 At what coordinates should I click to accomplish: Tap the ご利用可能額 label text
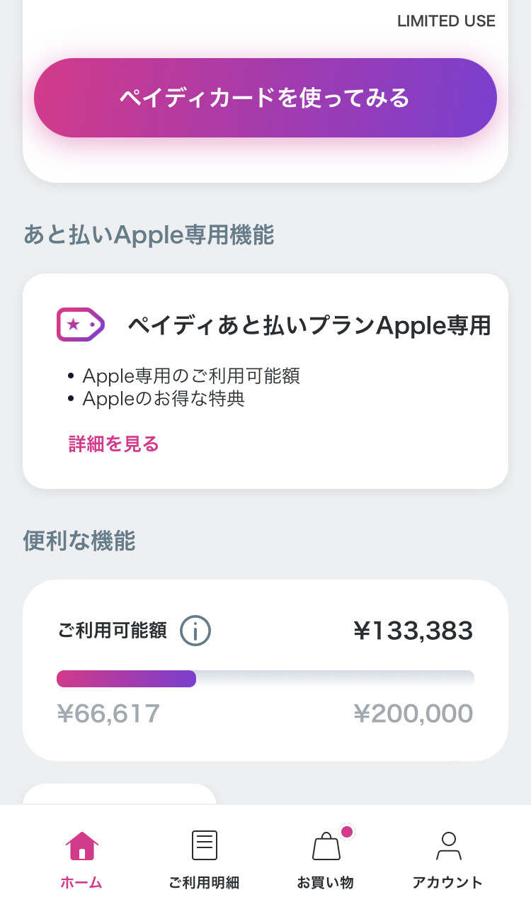point(113,631)
